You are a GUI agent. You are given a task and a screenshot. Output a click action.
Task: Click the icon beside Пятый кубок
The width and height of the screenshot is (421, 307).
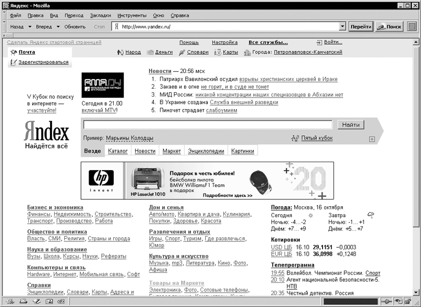(295, 138)
